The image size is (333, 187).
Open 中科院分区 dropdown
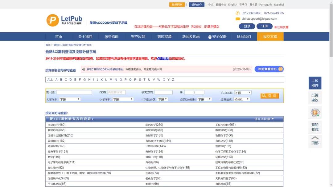coord(162,99)
